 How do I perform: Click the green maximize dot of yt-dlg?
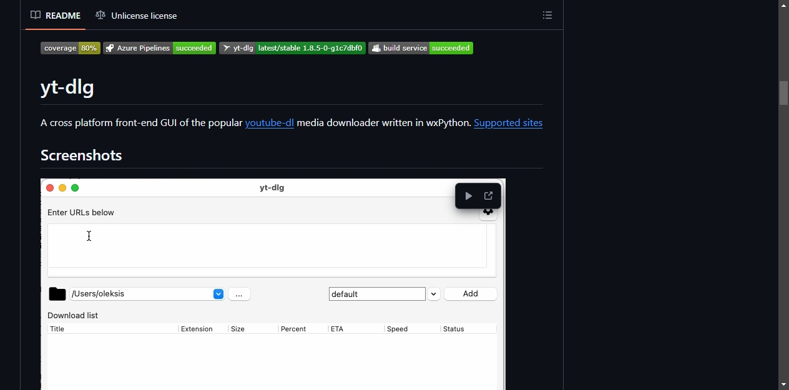tap(75, 188)
